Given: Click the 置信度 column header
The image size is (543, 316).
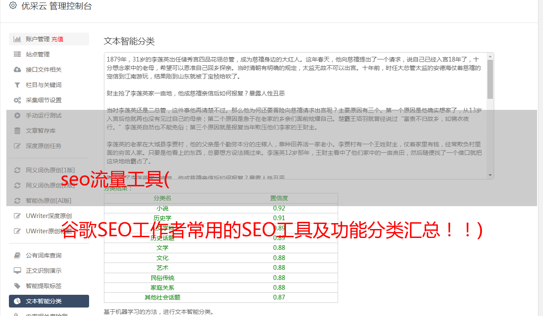Looking at the screenshot, I should [279, 198].
